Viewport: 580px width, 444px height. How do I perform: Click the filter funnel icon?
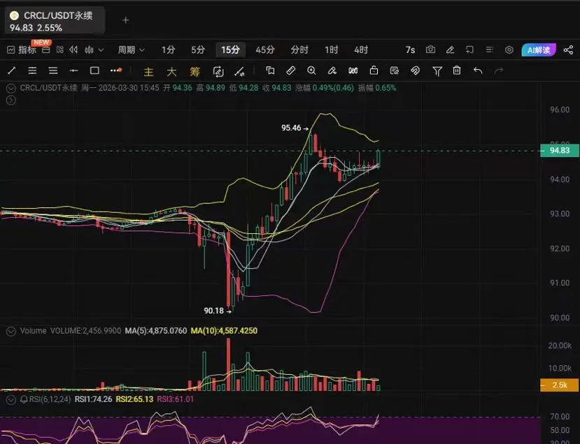pyautogui.click(x=437, y=71)
